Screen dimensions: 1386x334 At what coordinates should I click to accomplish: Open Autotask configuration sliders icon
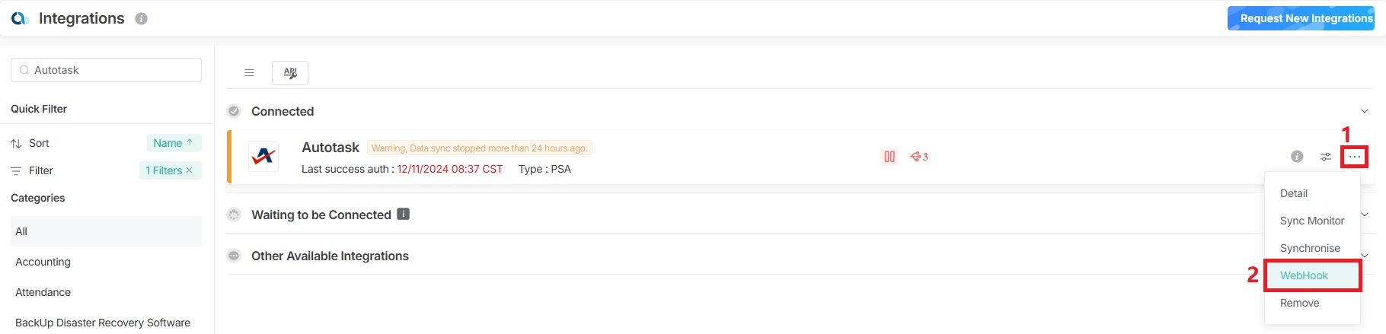tap(1326, 157)
